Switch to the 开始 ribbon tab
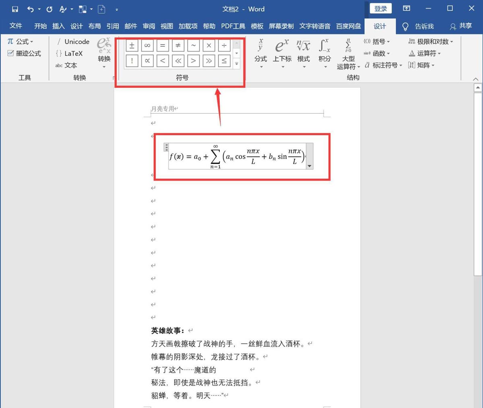The image size is (483, 408). point(40,26)
